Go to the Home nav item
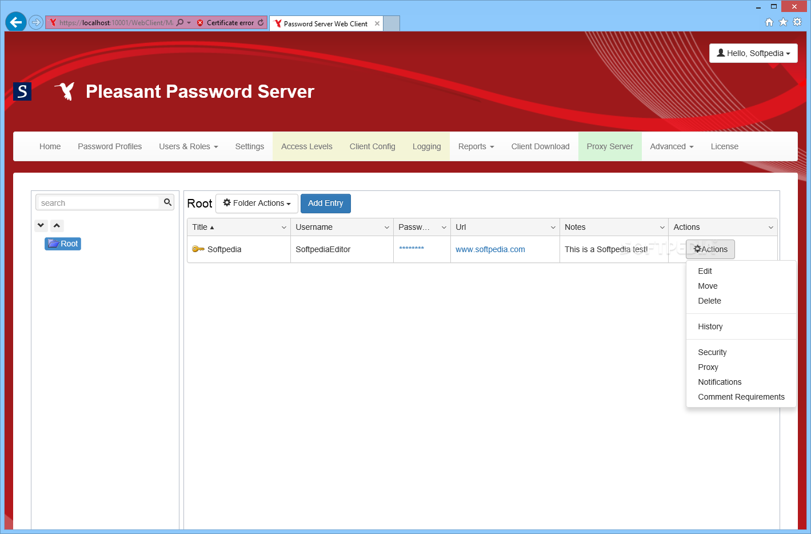 tap(50, 146)
